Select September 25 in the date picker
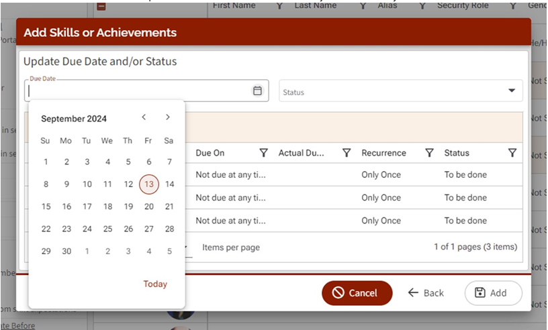The width and height of the screenshot is (548, 330). (x=107, y=229)
